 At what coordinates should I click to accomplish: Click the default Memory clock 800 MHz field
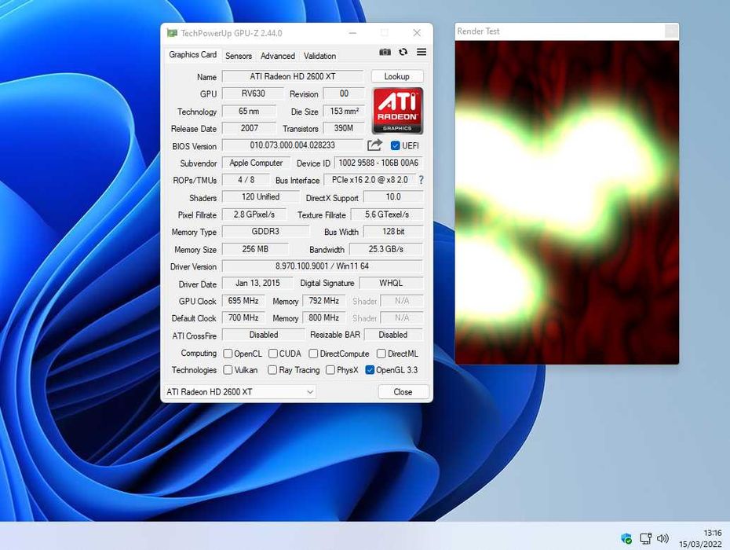324,318
